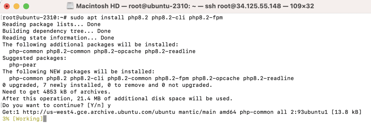Click the '[13.8 kB]' size on the Get:1 line

tap(346, 112)
